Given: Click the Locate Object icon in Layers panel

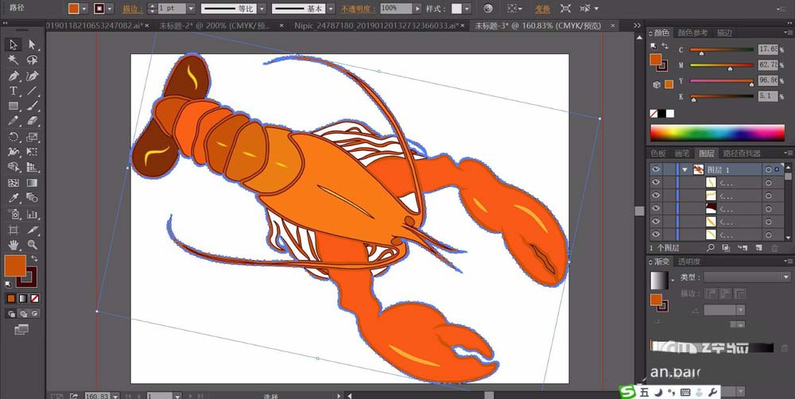Looking at the screenshot, I should pos(710,248).
